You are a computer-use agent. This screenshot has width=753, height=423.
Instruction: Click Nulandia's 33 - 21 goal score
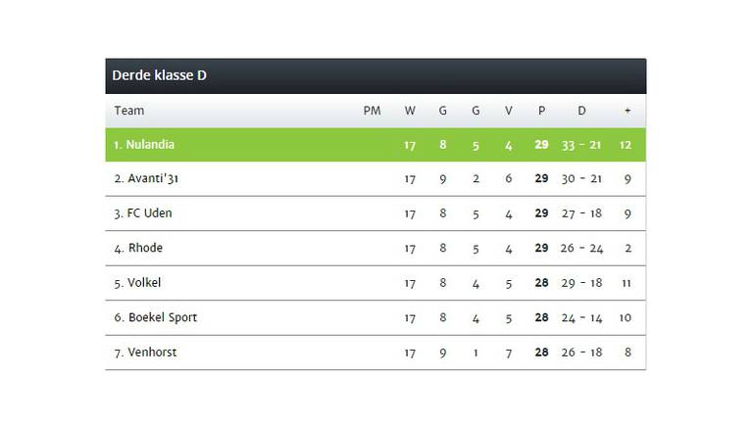pos(581,145)
